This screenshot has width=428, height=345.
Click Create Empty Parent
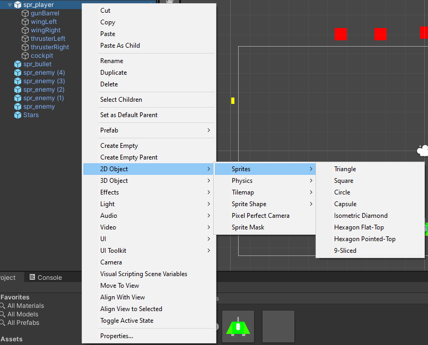[x=129, y=157]
